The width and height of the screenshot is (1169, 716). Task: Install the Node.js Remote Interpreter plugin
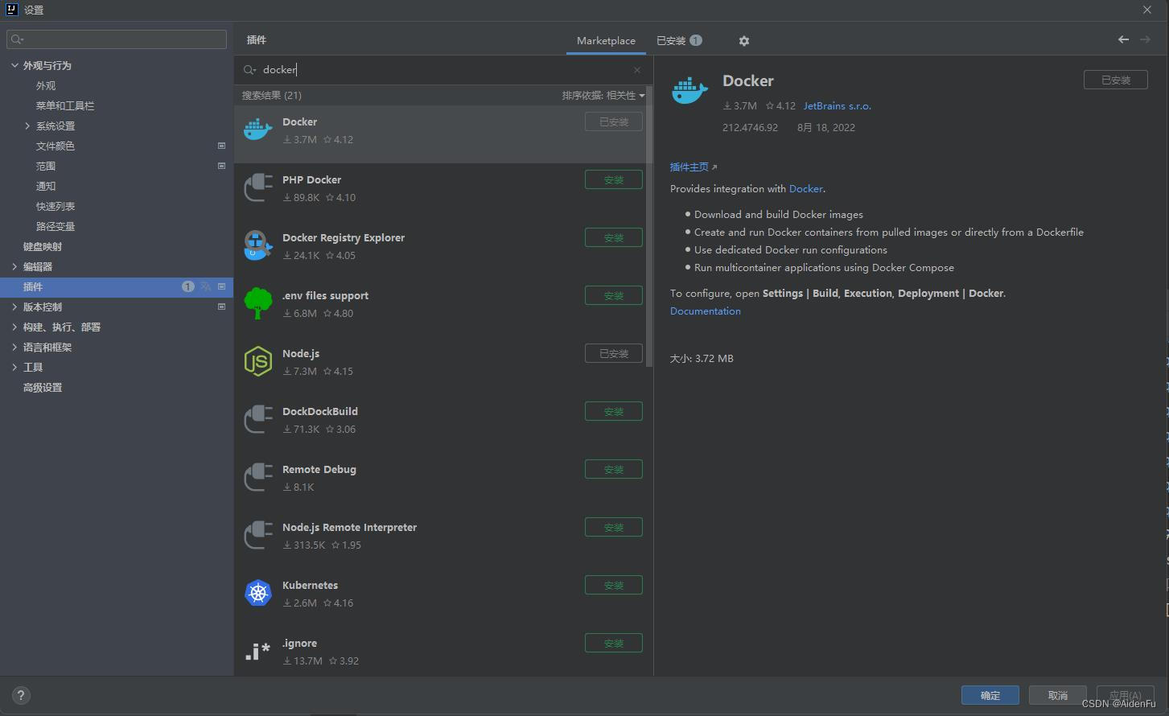point(613,527)
